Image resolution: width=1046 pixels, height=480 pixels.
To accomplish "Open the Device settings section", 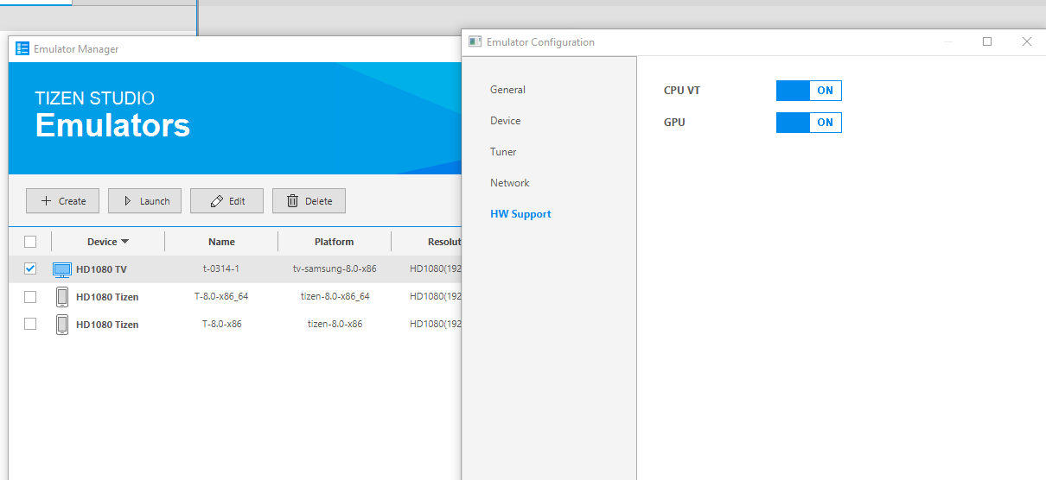I will 505,121.
